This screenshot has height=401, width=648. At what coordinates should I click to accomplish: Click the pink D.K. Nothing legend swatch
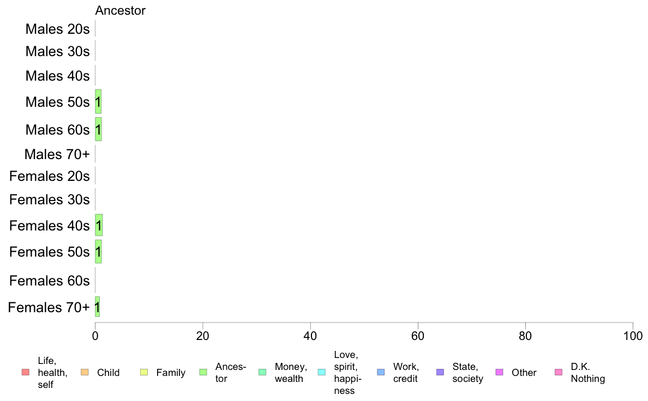[559, 372]
